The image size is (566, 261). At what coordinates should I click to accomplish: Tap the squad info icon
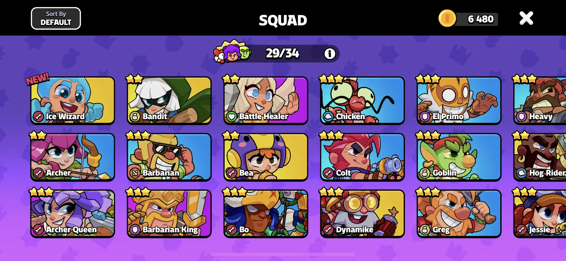[330, 54]
